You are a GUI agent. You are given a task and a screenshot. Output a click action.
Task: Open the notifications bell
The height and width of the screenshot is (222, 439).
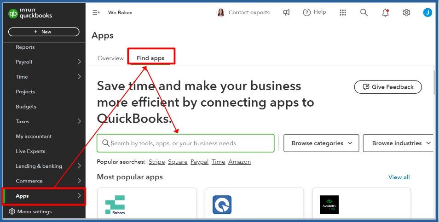click(x=386, y=12)
